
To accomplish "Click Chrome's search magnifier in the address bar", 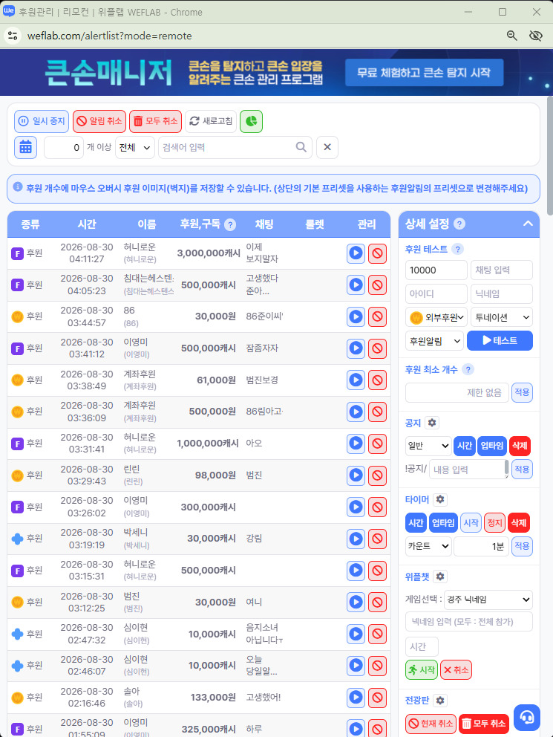I will pyautogui.click(x=511, y=36).
